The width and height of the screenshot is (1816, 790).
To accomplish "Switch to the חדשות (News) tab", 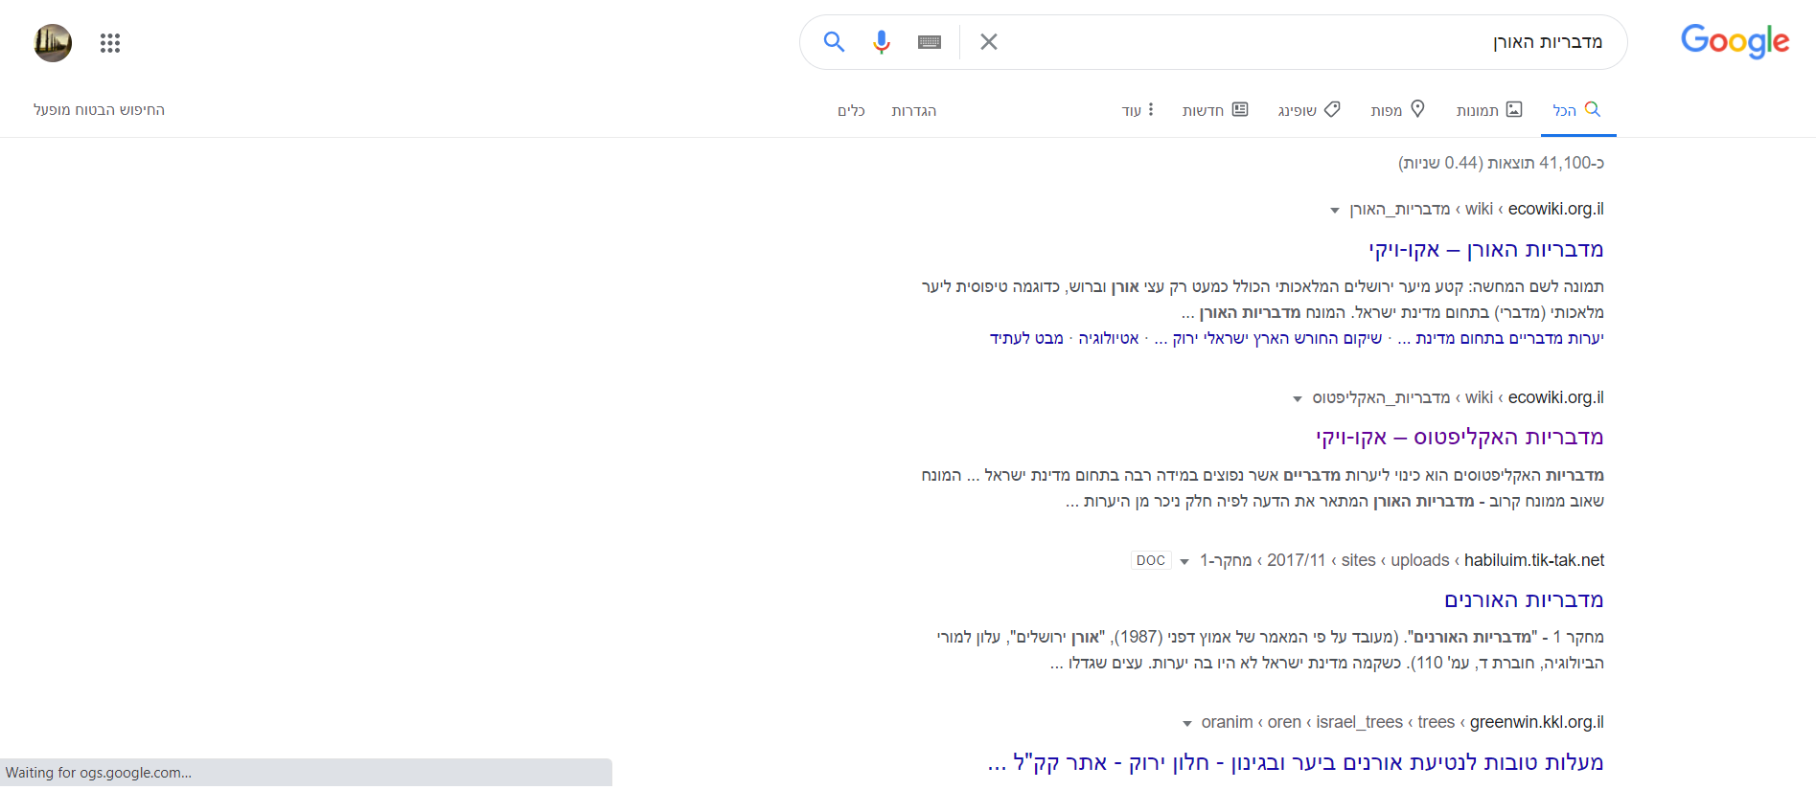I will pos(1215,110).
